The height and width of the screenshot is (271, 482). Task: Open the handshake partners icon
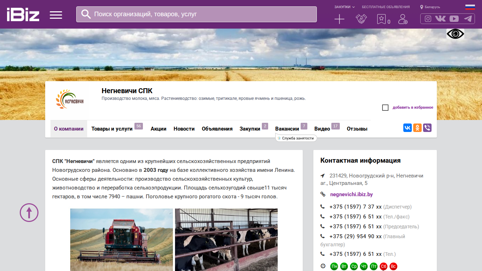(x=361, y=19)
